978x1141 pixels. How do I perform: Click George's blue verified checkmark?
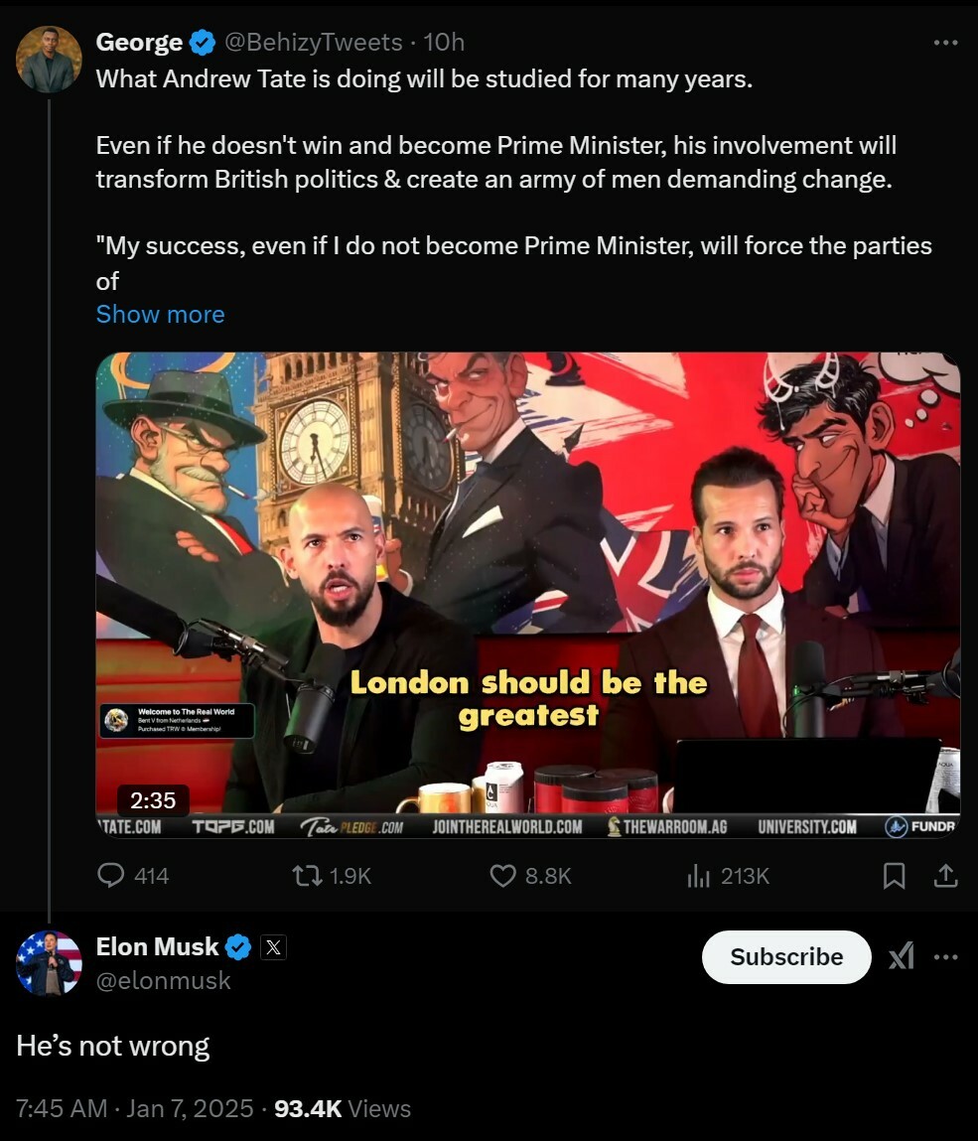[x=203, y=43]
